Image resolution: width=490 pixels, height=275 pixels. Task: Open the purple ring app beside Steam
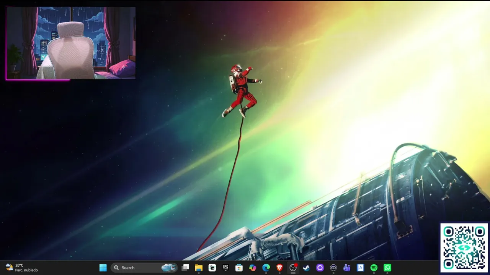(320, 268)
